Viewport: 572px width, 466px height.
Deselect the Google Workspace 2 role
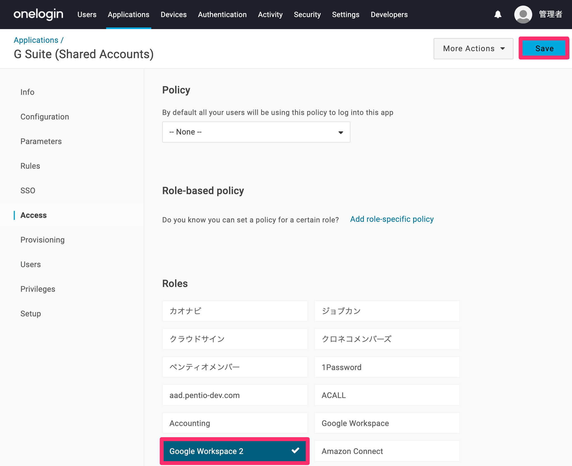(x=235, y=451)
